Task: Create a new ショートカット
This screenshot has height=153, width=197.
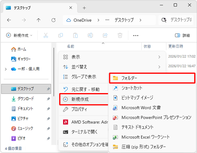Action: 152,88
